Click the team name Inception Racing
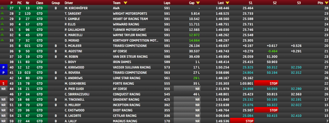The width and height of the screenshot is (329, 123). 126,105
